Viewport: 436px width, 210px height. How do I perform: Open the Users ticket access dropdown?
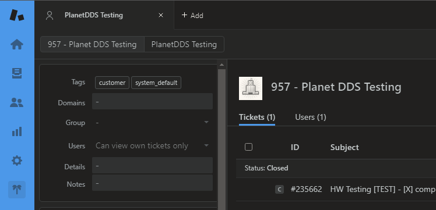(x=152, y=145)
